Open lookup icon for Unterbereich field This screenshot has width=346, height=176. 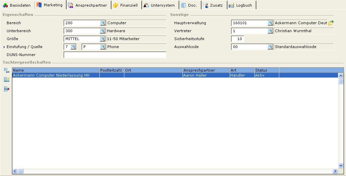click(103, 31)
